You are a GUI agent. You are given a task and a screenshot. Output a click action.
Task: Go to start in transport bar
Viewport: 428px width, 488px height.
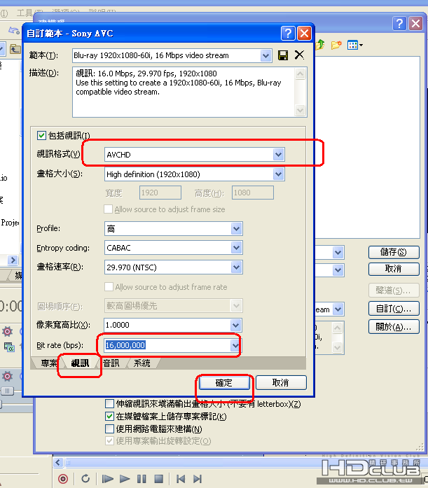pos(181,479)
